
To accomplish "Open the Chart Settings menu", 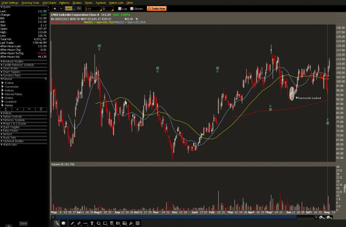I will pyautogui.click(x=10, y=3).
